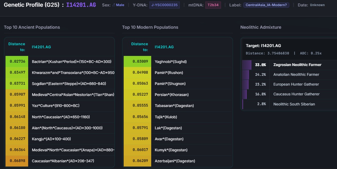Click distance value 0.03497
The image size is (337, 169).
pos(17,72)
